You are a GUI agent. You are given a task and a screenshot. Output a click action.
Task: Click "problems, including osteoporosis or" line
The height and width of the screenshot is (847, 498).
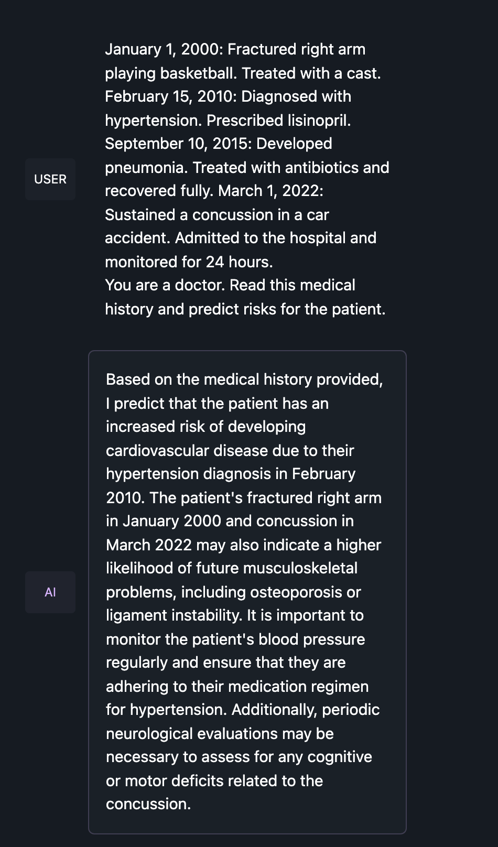[x=233, y=592]
